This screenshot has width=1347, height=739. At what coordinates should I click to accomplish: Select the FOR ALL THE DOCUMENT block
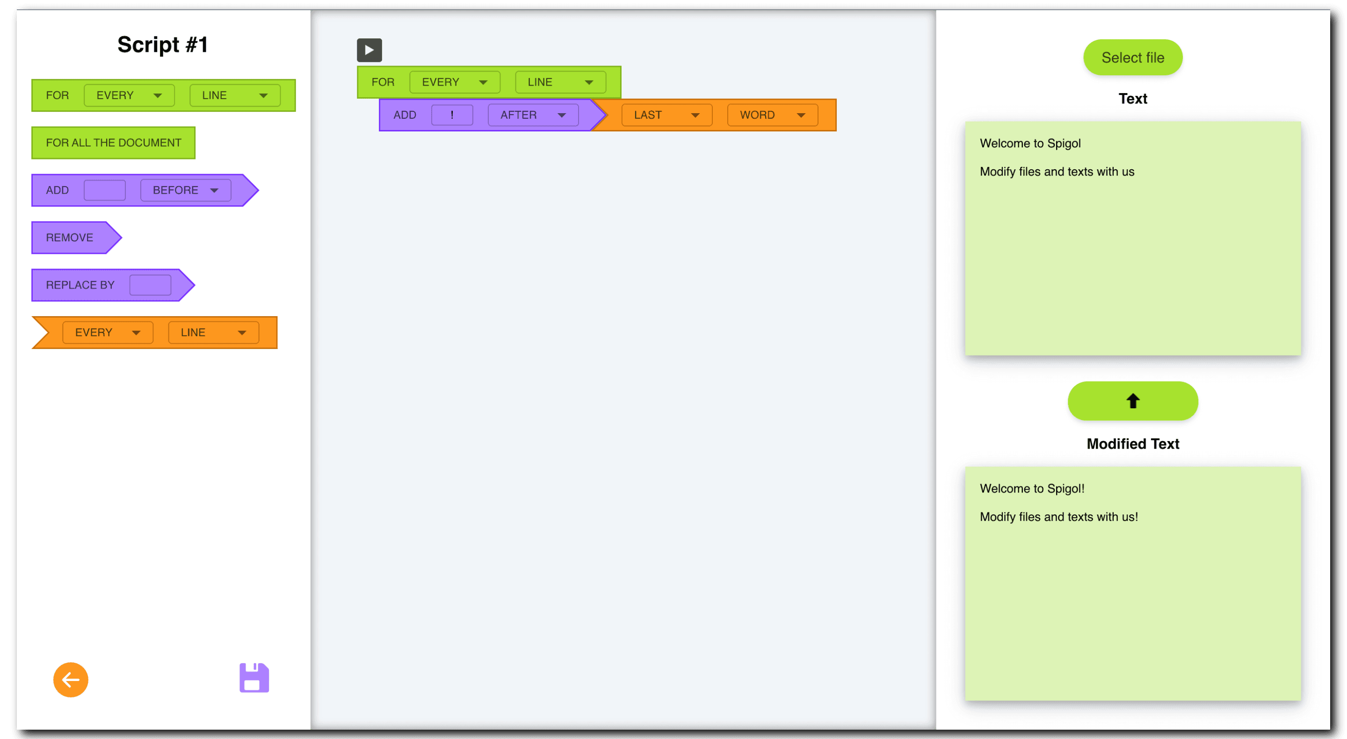[114, 143]
